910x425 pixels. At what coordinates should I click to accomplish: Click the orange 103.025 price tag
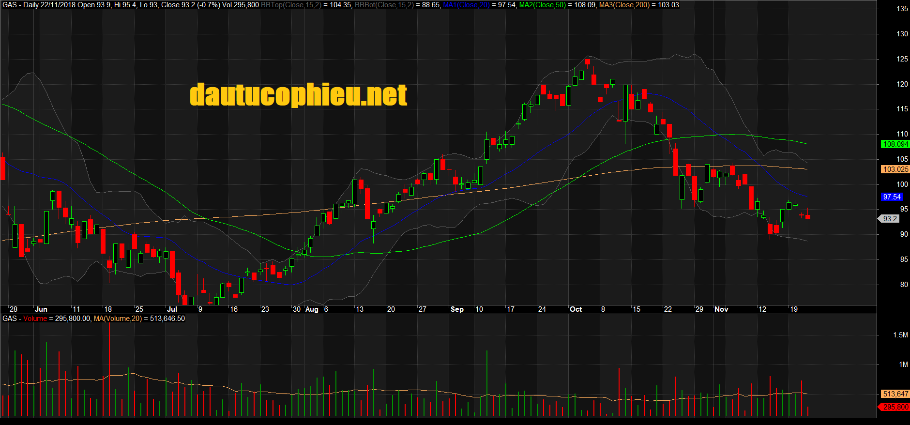[895, 169]
